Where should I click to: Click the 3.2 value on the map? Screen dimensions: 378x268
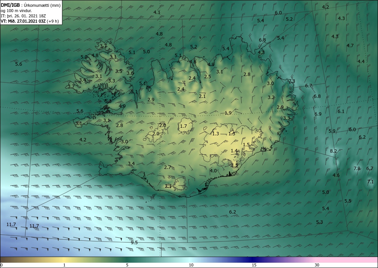pyautogui.click(x=271, y=98)
